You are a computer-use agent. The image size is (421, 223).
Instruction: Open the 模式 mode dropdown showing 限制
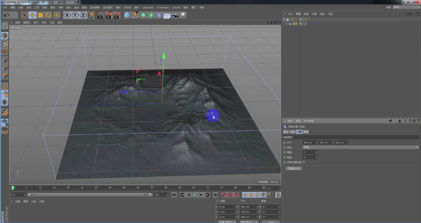[x=361, y=147]
